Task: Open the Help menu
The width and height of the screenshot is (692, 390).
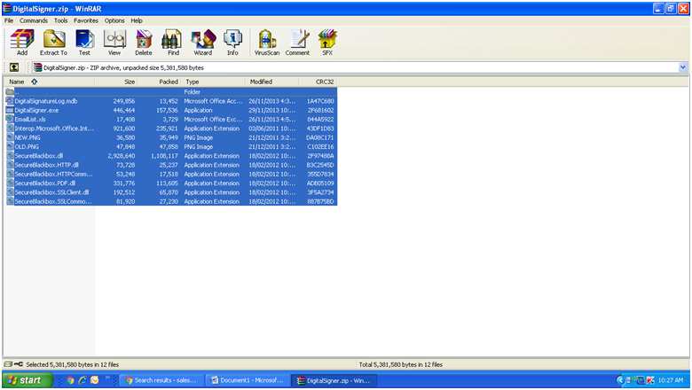Action: (x=137, y=20)
